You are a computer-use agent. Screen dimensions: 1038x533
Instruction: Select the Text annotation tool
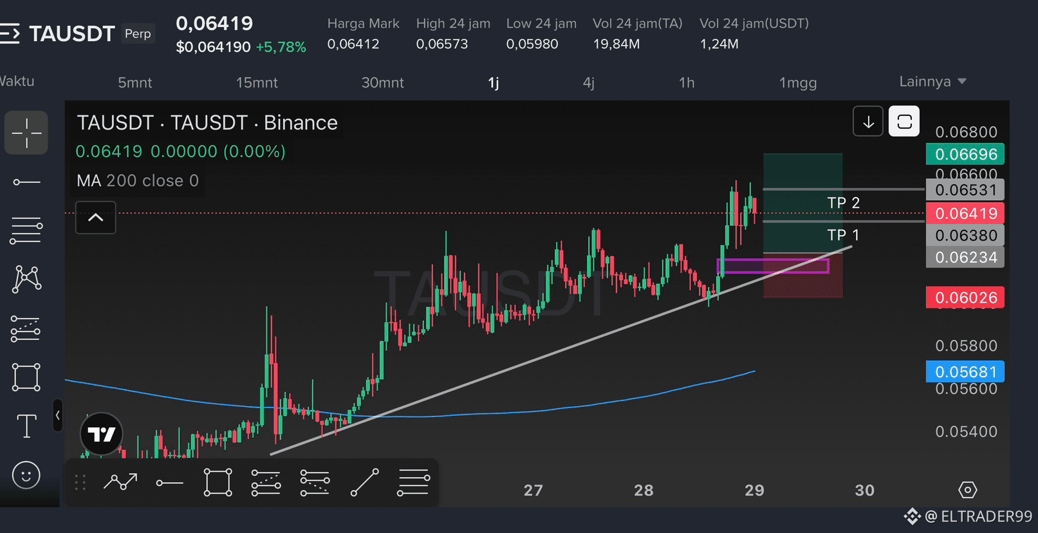pos(26,426)
